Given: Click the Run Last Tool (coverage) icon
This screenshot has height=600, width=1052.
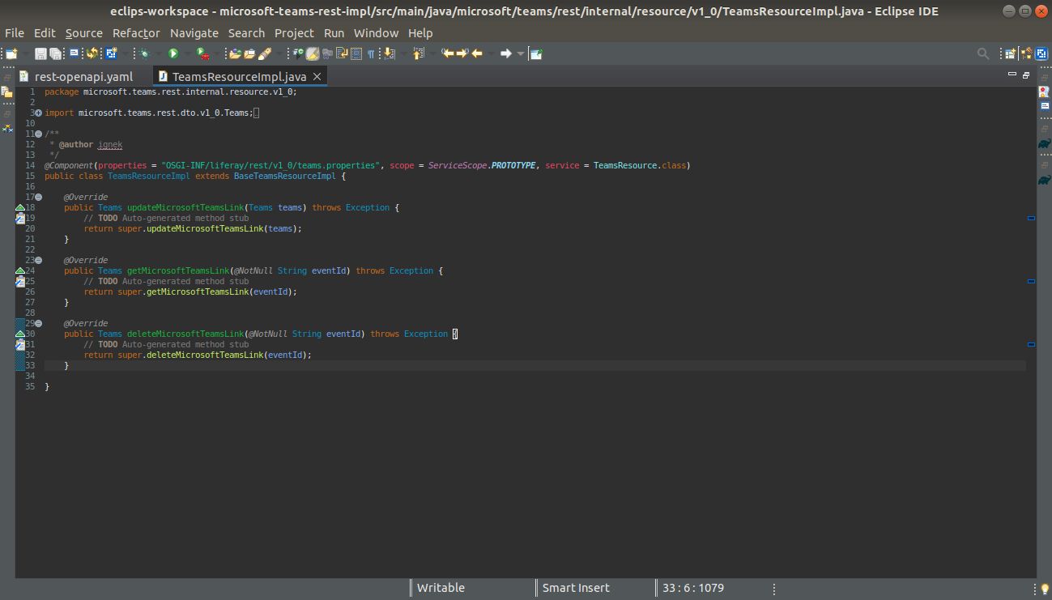Looking at the screenshot, I should pyautogui.click(x=202, y=53).
